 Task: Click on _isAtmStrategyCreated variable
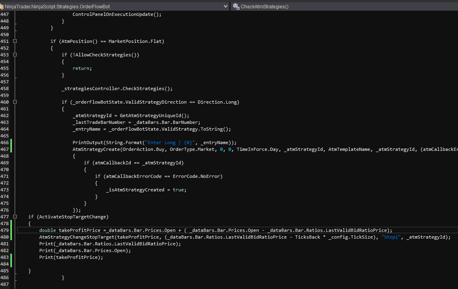(135, 189)
